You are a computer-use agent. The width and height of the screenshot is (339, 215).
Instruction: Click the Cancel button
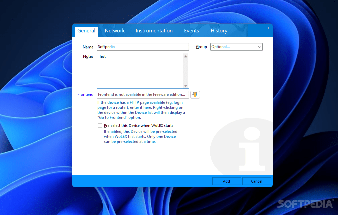pyautogui.click(x=256, y=181)
